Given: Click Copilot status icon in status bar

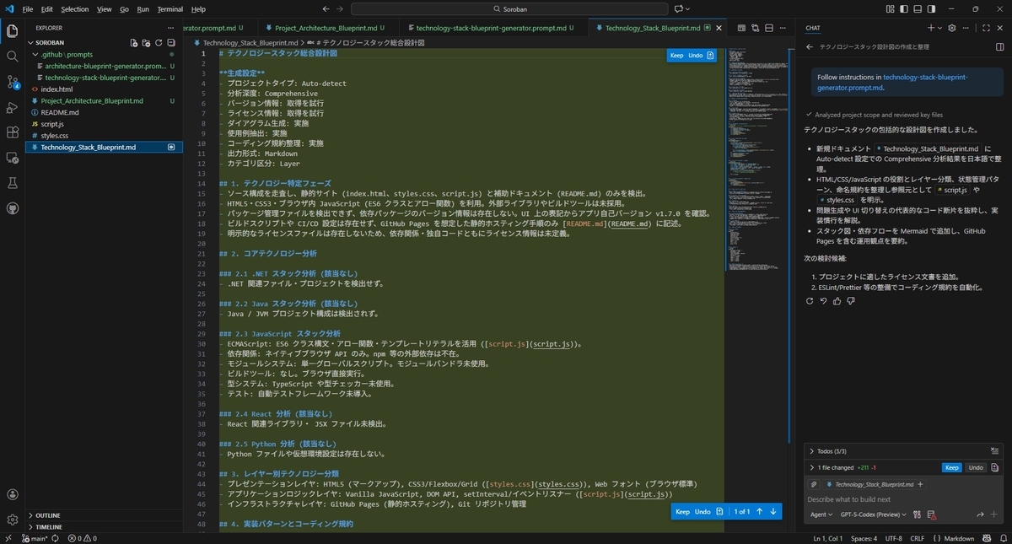Looking at the screenshot, I should point(986,538).
